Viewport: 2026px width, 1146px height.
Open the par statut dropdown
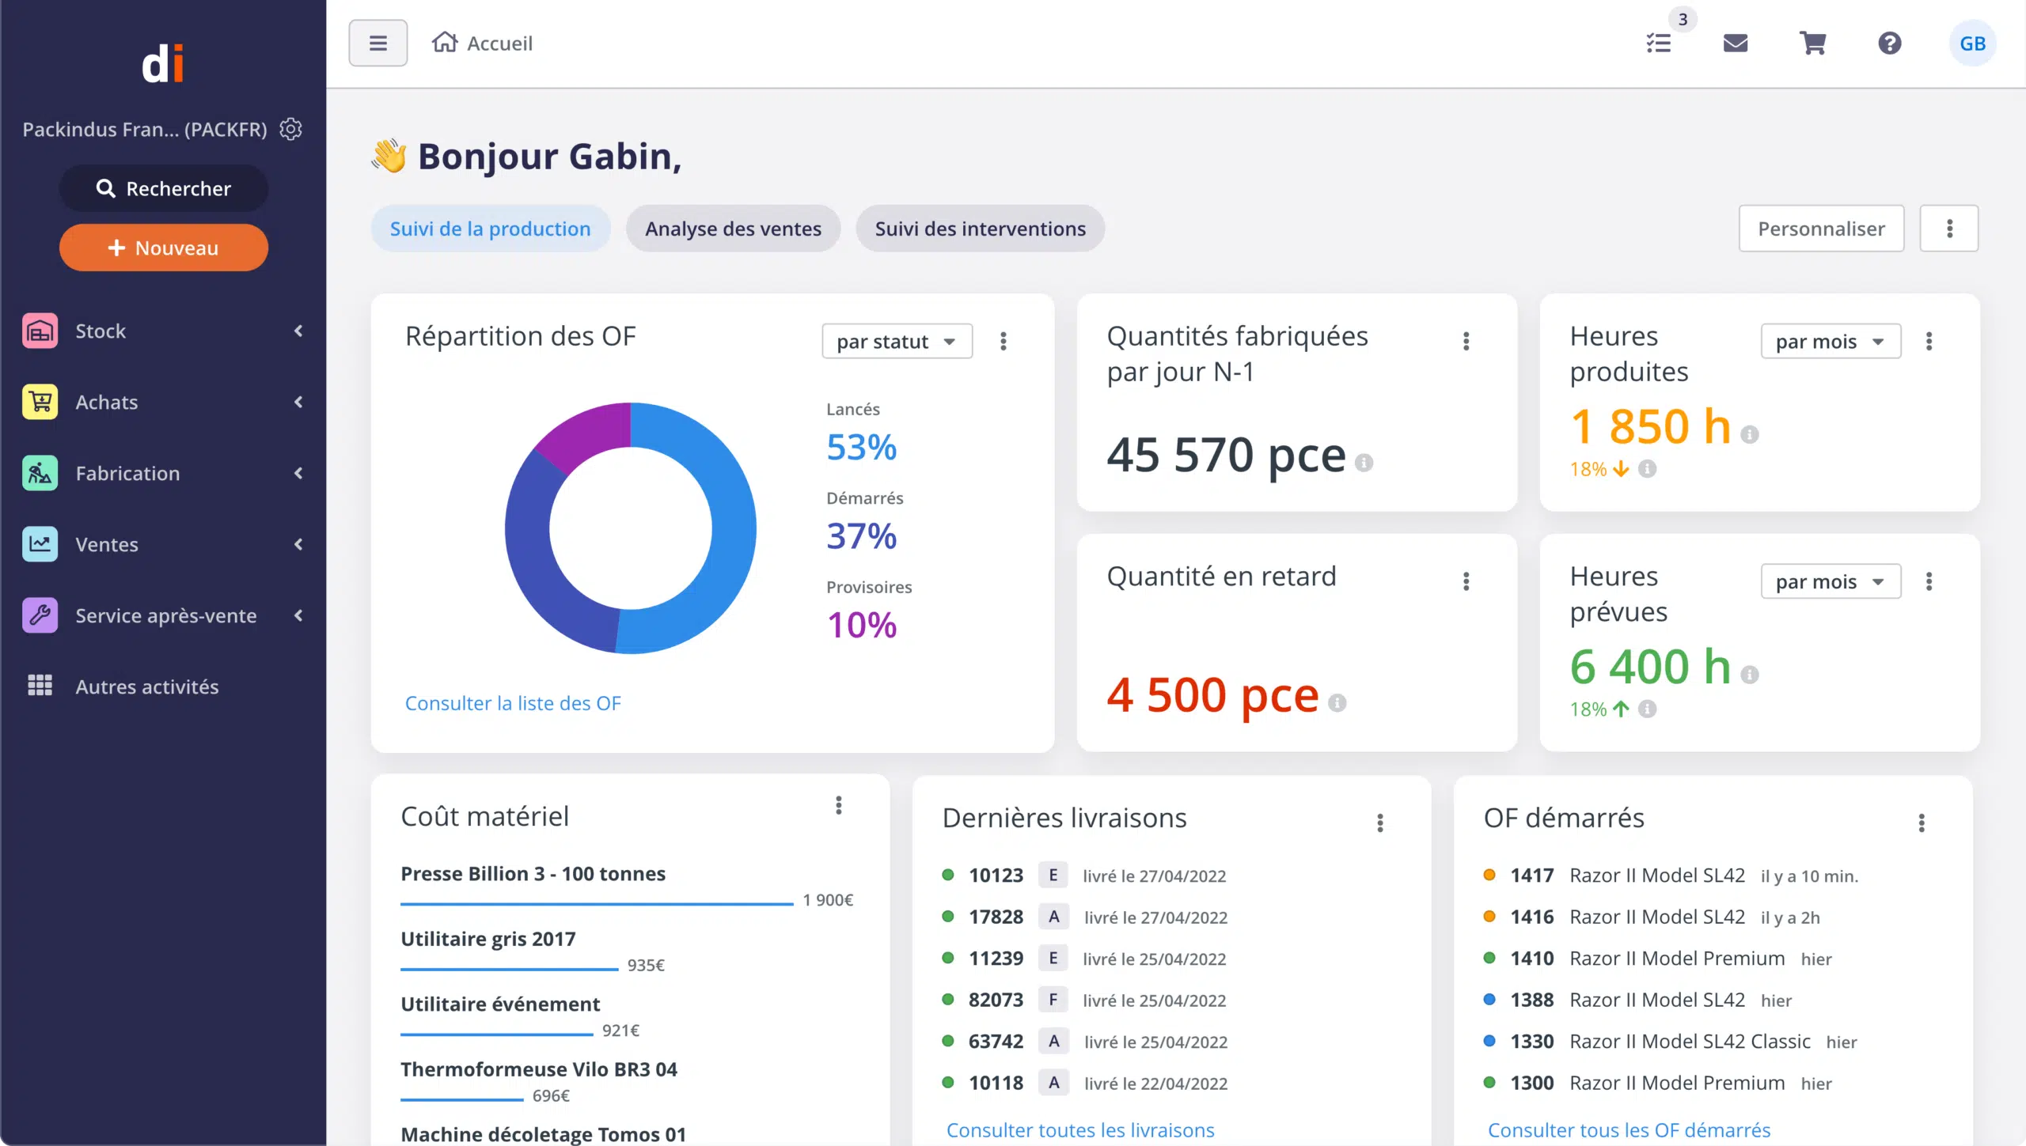(x=897, y=342)
